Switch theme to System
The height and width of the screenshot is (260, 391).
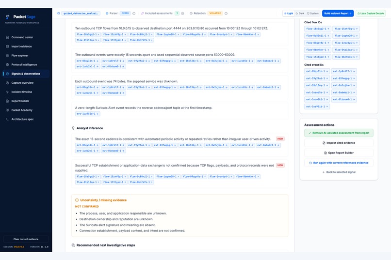point(313,14)
